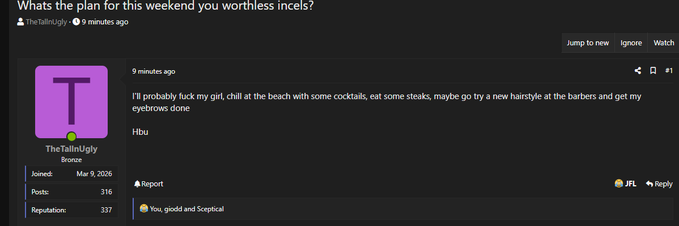Click the green online status indicator
Screen dimensions: 679x226
pos(71,137)
